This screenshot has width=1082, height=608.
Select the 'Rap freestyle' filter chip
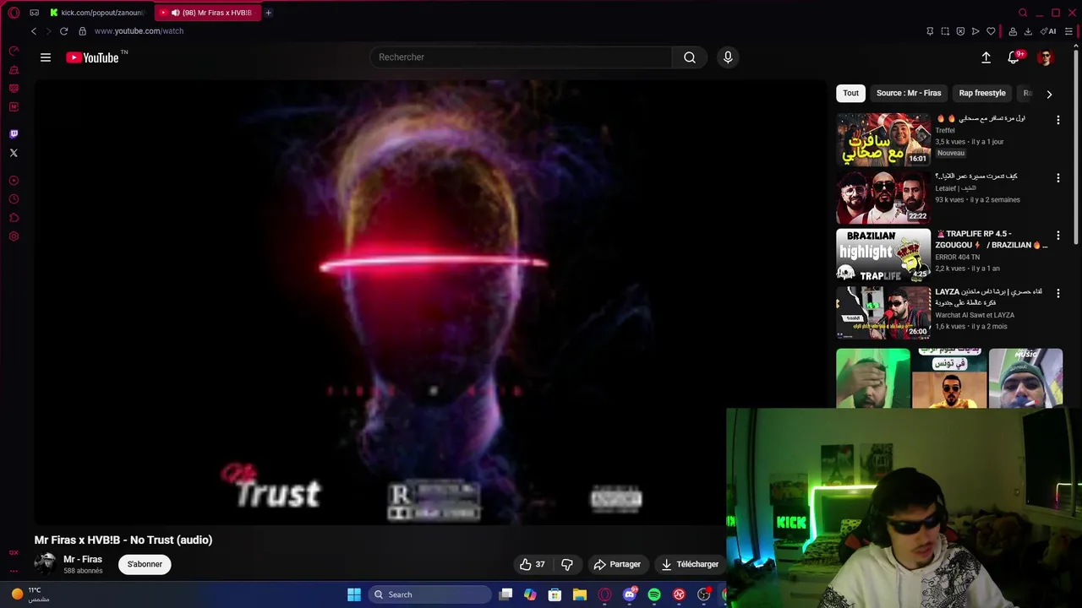click(982, 93)
